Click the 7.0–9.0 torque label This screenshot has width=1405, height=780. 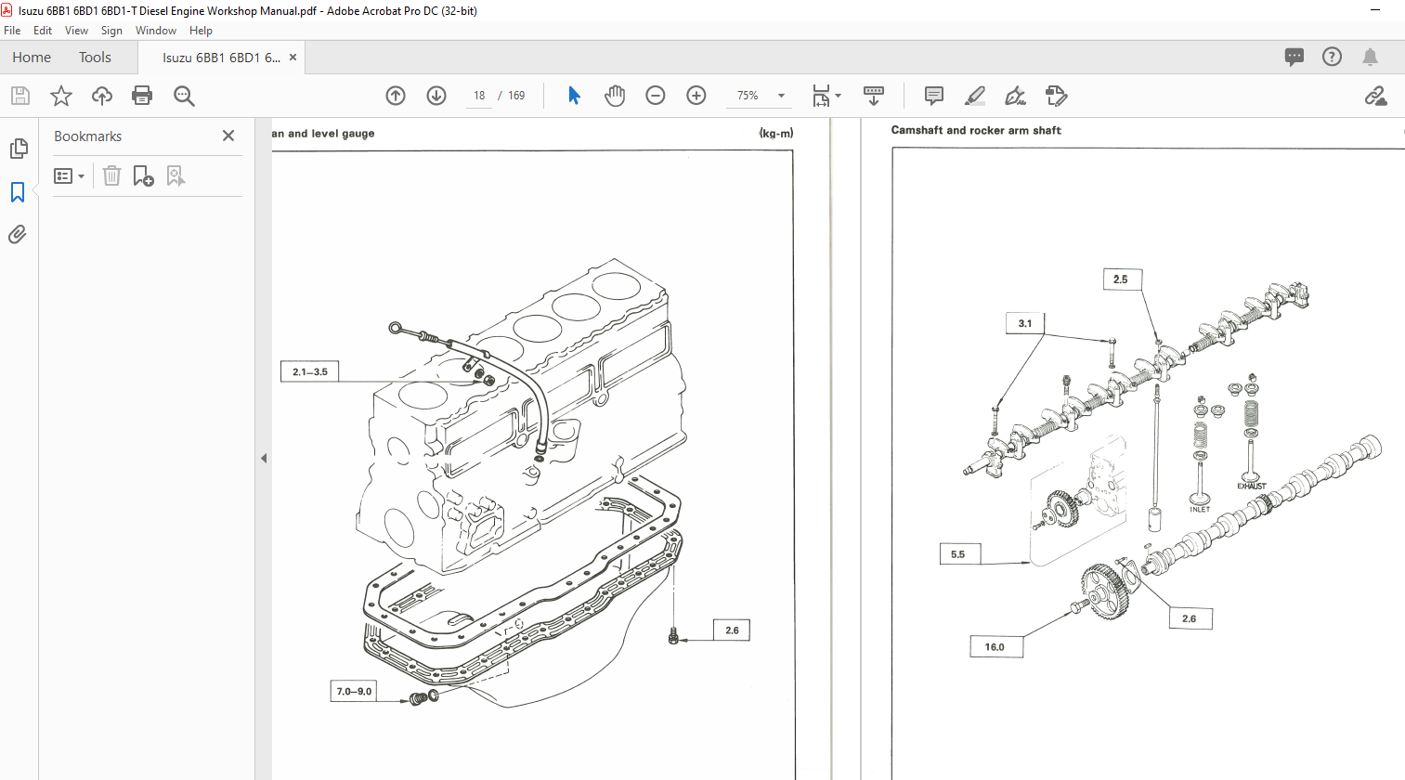pos(354,691)
